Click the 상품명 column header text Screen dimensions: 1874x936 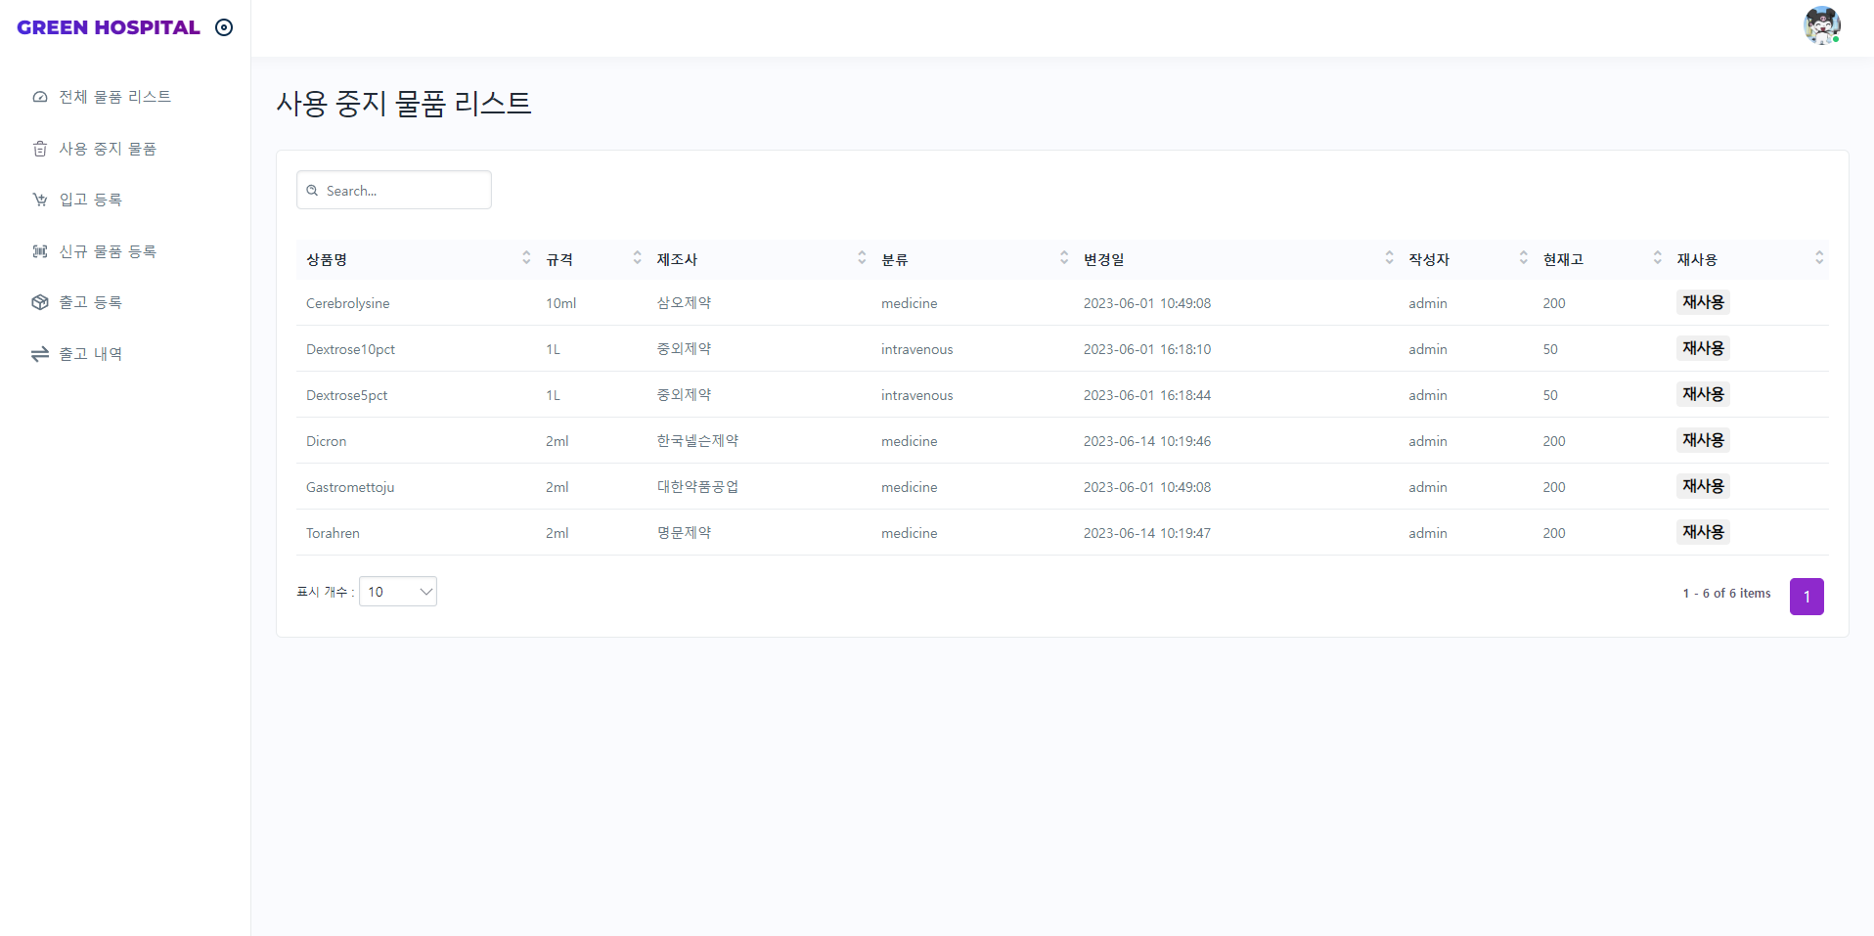tap(327, 259)
